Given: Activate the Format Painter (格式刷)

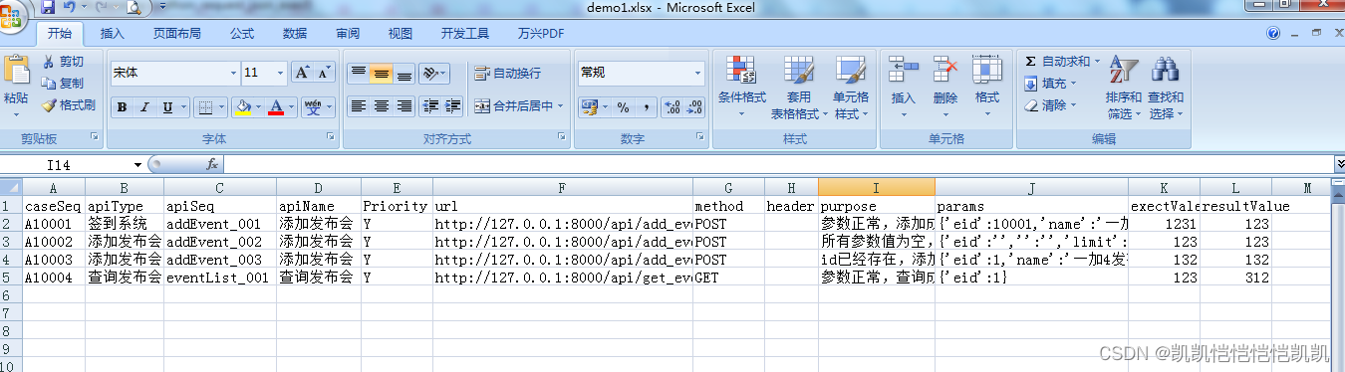Looking at the screenshot, I should [69, 104].
